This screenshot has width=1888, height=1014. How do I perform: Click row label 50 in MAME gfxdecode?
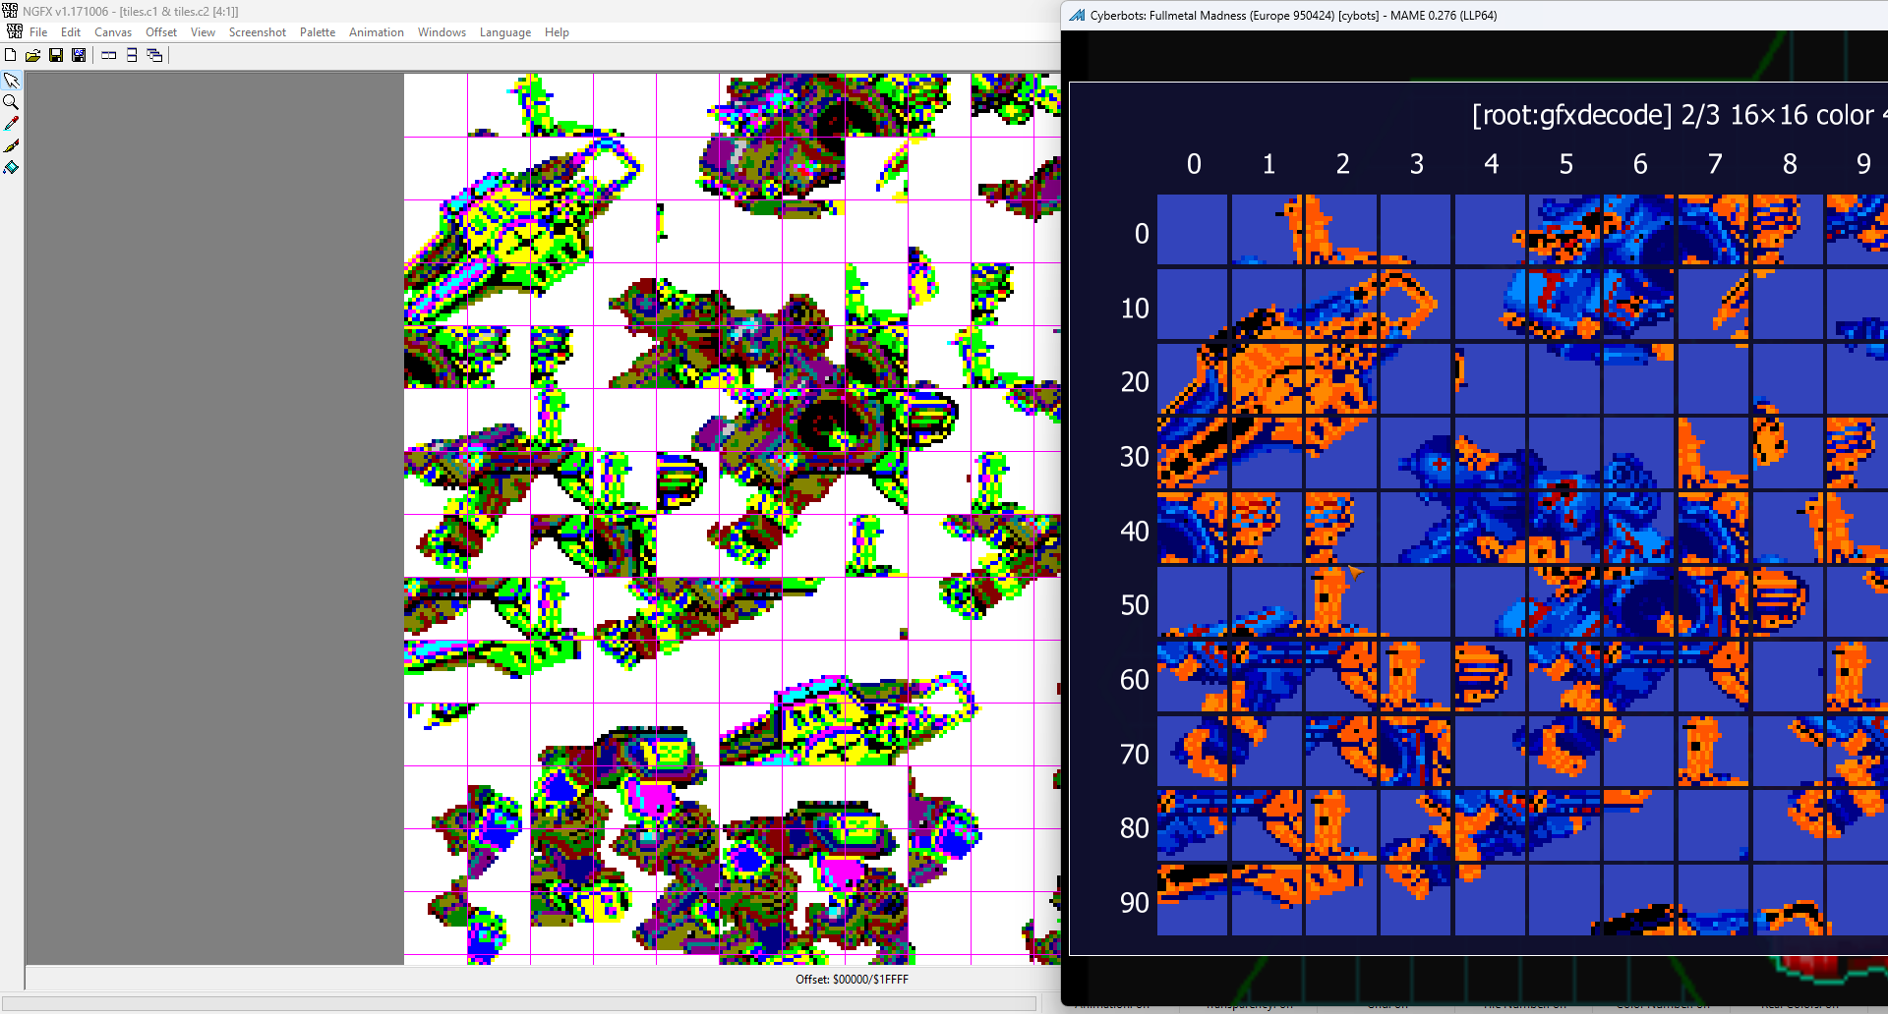coord(1135,605)
